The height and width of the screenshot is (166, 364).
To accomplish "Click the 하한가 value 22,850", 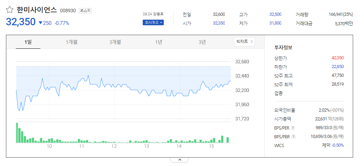I will pos(338,67).
